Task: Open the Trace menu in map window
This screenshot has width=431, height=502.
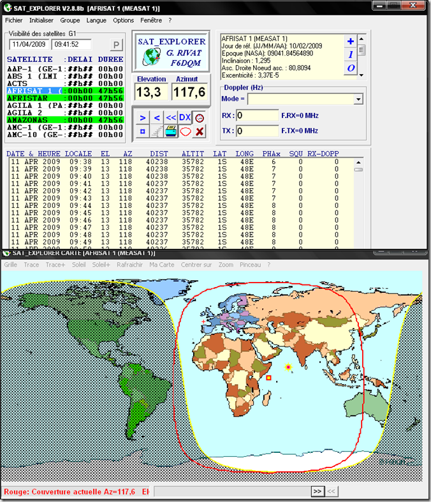Action: 31,265
